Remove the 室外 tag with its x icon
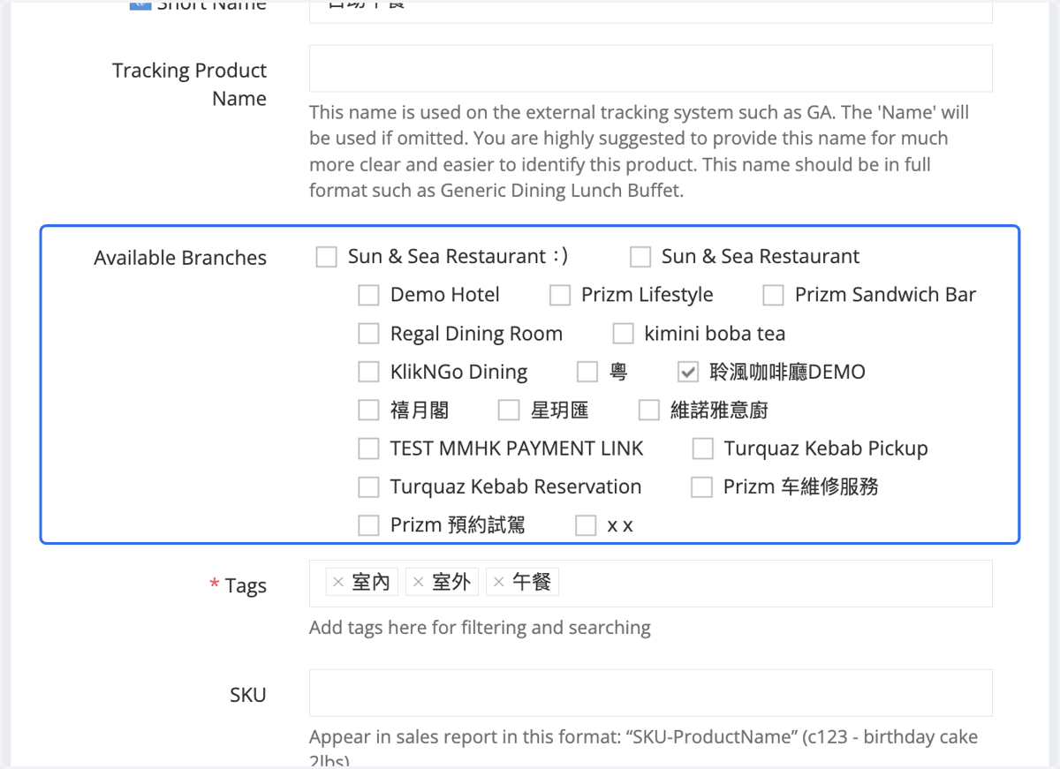 pos(419,582)
